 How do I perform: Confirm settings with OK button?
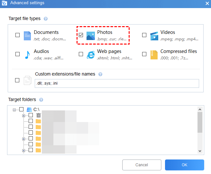tap(184, 165)
